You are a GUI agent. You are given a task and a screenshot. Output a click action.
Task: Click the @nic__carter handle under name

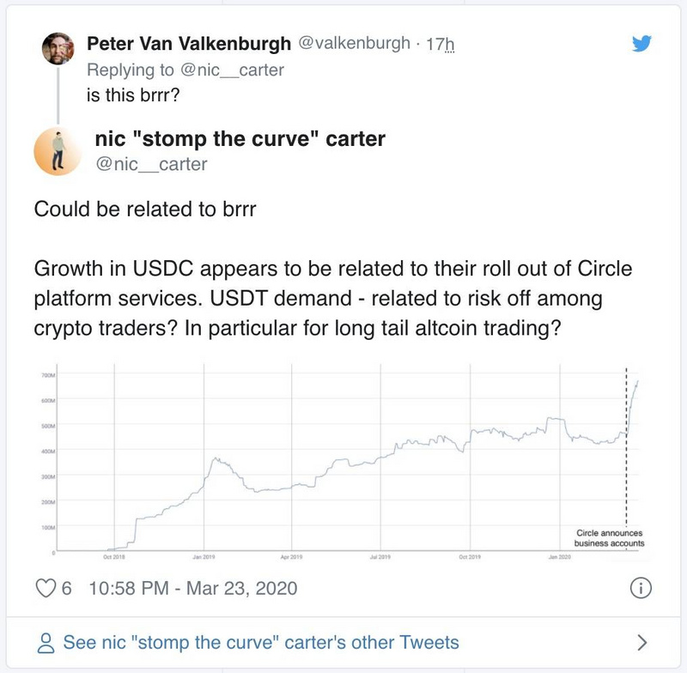click(x=151, y=164)
